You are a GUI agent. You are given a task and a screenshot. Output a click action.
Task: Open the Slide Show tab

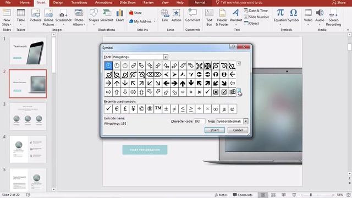[128, 2]
